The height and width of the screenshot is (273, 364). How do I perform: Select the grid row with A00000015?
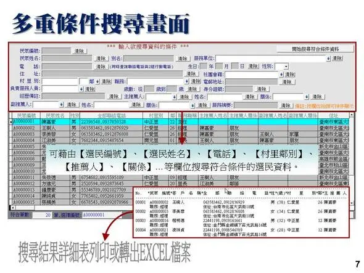point(72,202)
